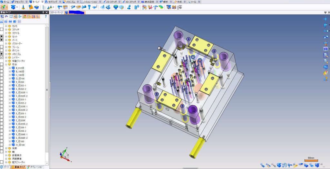Click the blue cross icon atop right toolbar
Viewport: 330px width, 169px height.
pos(325,19)
